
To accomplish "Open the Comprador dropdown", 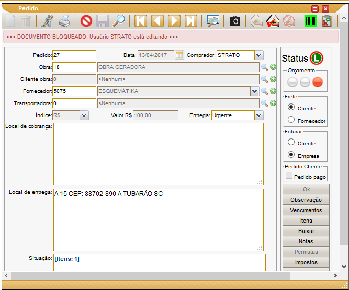I will coord(258,55).
